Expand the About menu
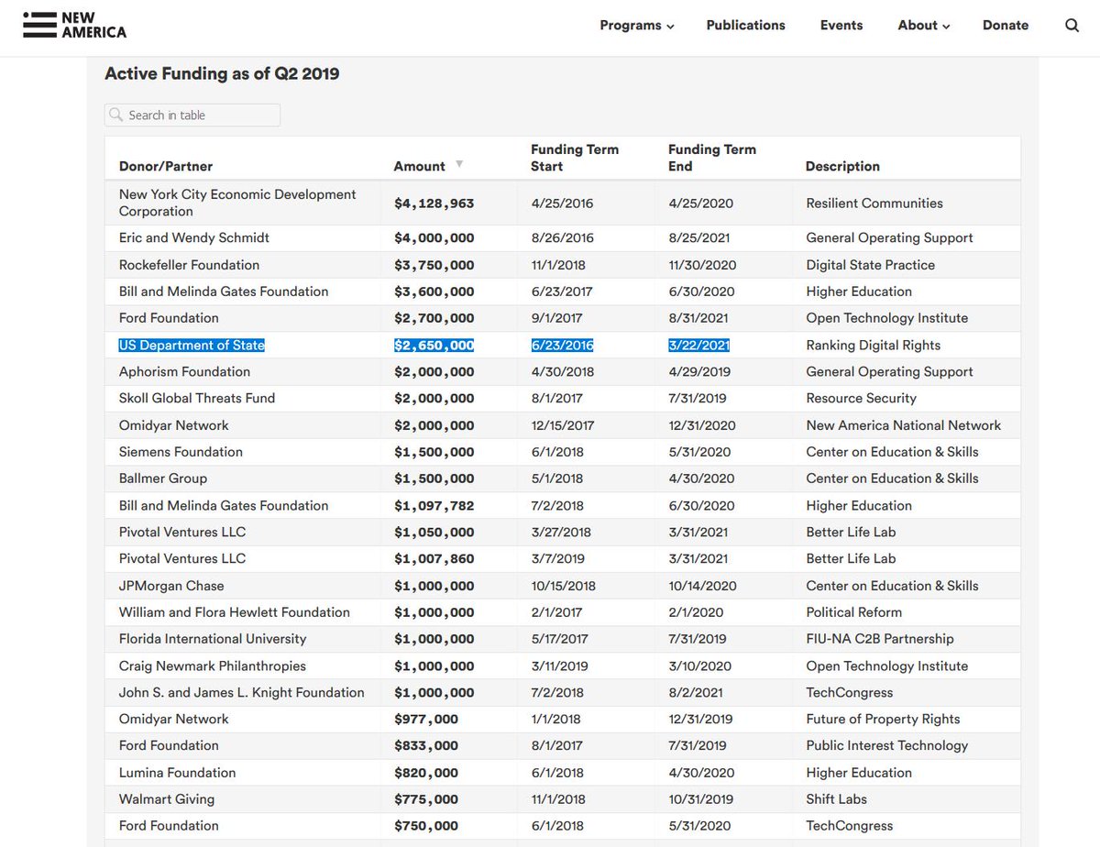The height and width of the screenshot is (847, 1100). 923,26
